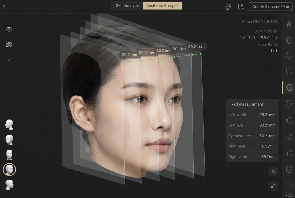
Task: Select the horizontal thirds face icon
Action: [x=289, y=71]
